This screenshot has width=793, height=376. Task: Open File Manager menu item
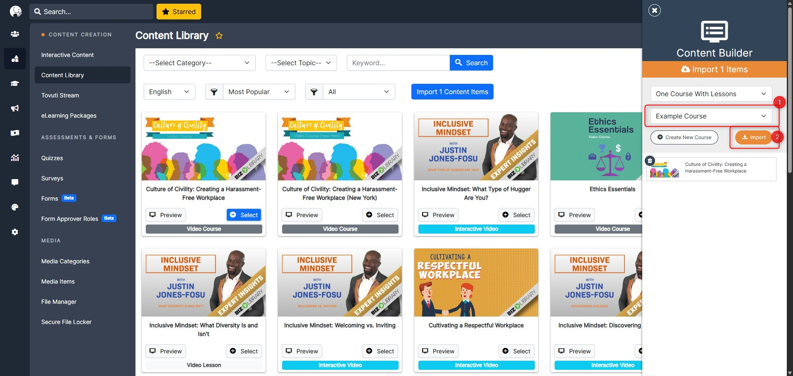coord(59,302)
